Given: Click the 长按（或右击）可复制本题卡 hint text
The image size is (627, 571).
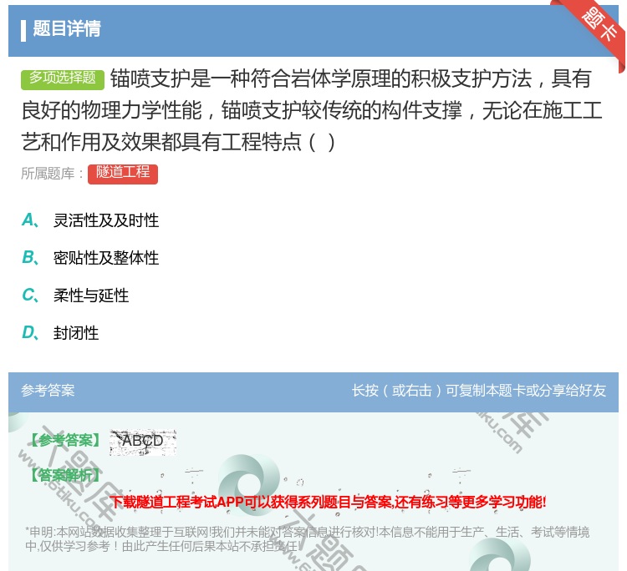Looking at the screenshot, I should point(479,390).
